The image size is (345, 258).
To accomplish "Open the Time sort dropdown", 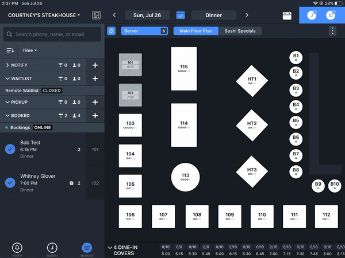I will [30, 50].
